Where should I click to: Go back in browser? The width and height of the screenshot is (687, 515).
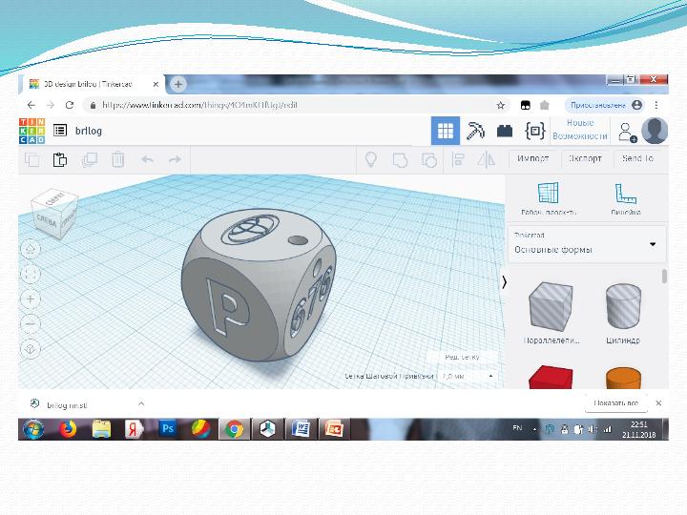coord(31,105)
